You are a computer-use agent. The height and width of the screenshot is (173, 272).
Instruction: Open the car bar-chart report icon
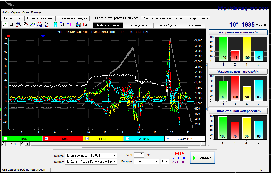click(78, 25)
